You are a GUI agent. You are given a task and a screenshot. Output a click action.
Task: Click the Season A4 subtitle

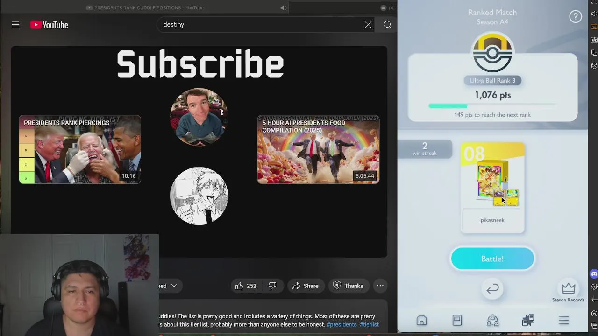coord(492,22)
